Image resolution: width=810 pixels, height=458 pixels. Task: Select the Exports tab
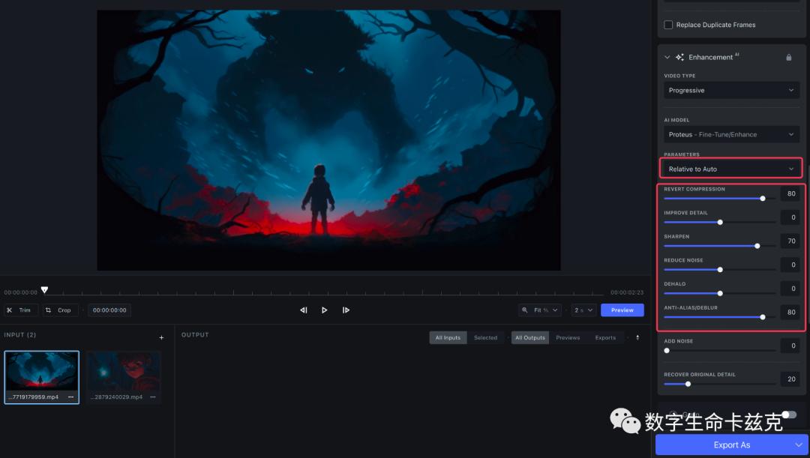pyautogui.click(x=605, y=337)
